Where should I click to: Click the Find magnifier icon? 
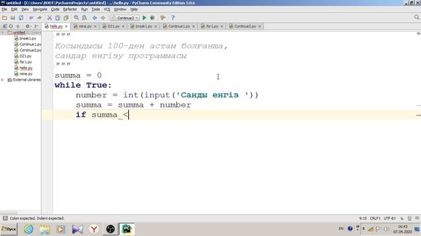[x=76, y=18]
